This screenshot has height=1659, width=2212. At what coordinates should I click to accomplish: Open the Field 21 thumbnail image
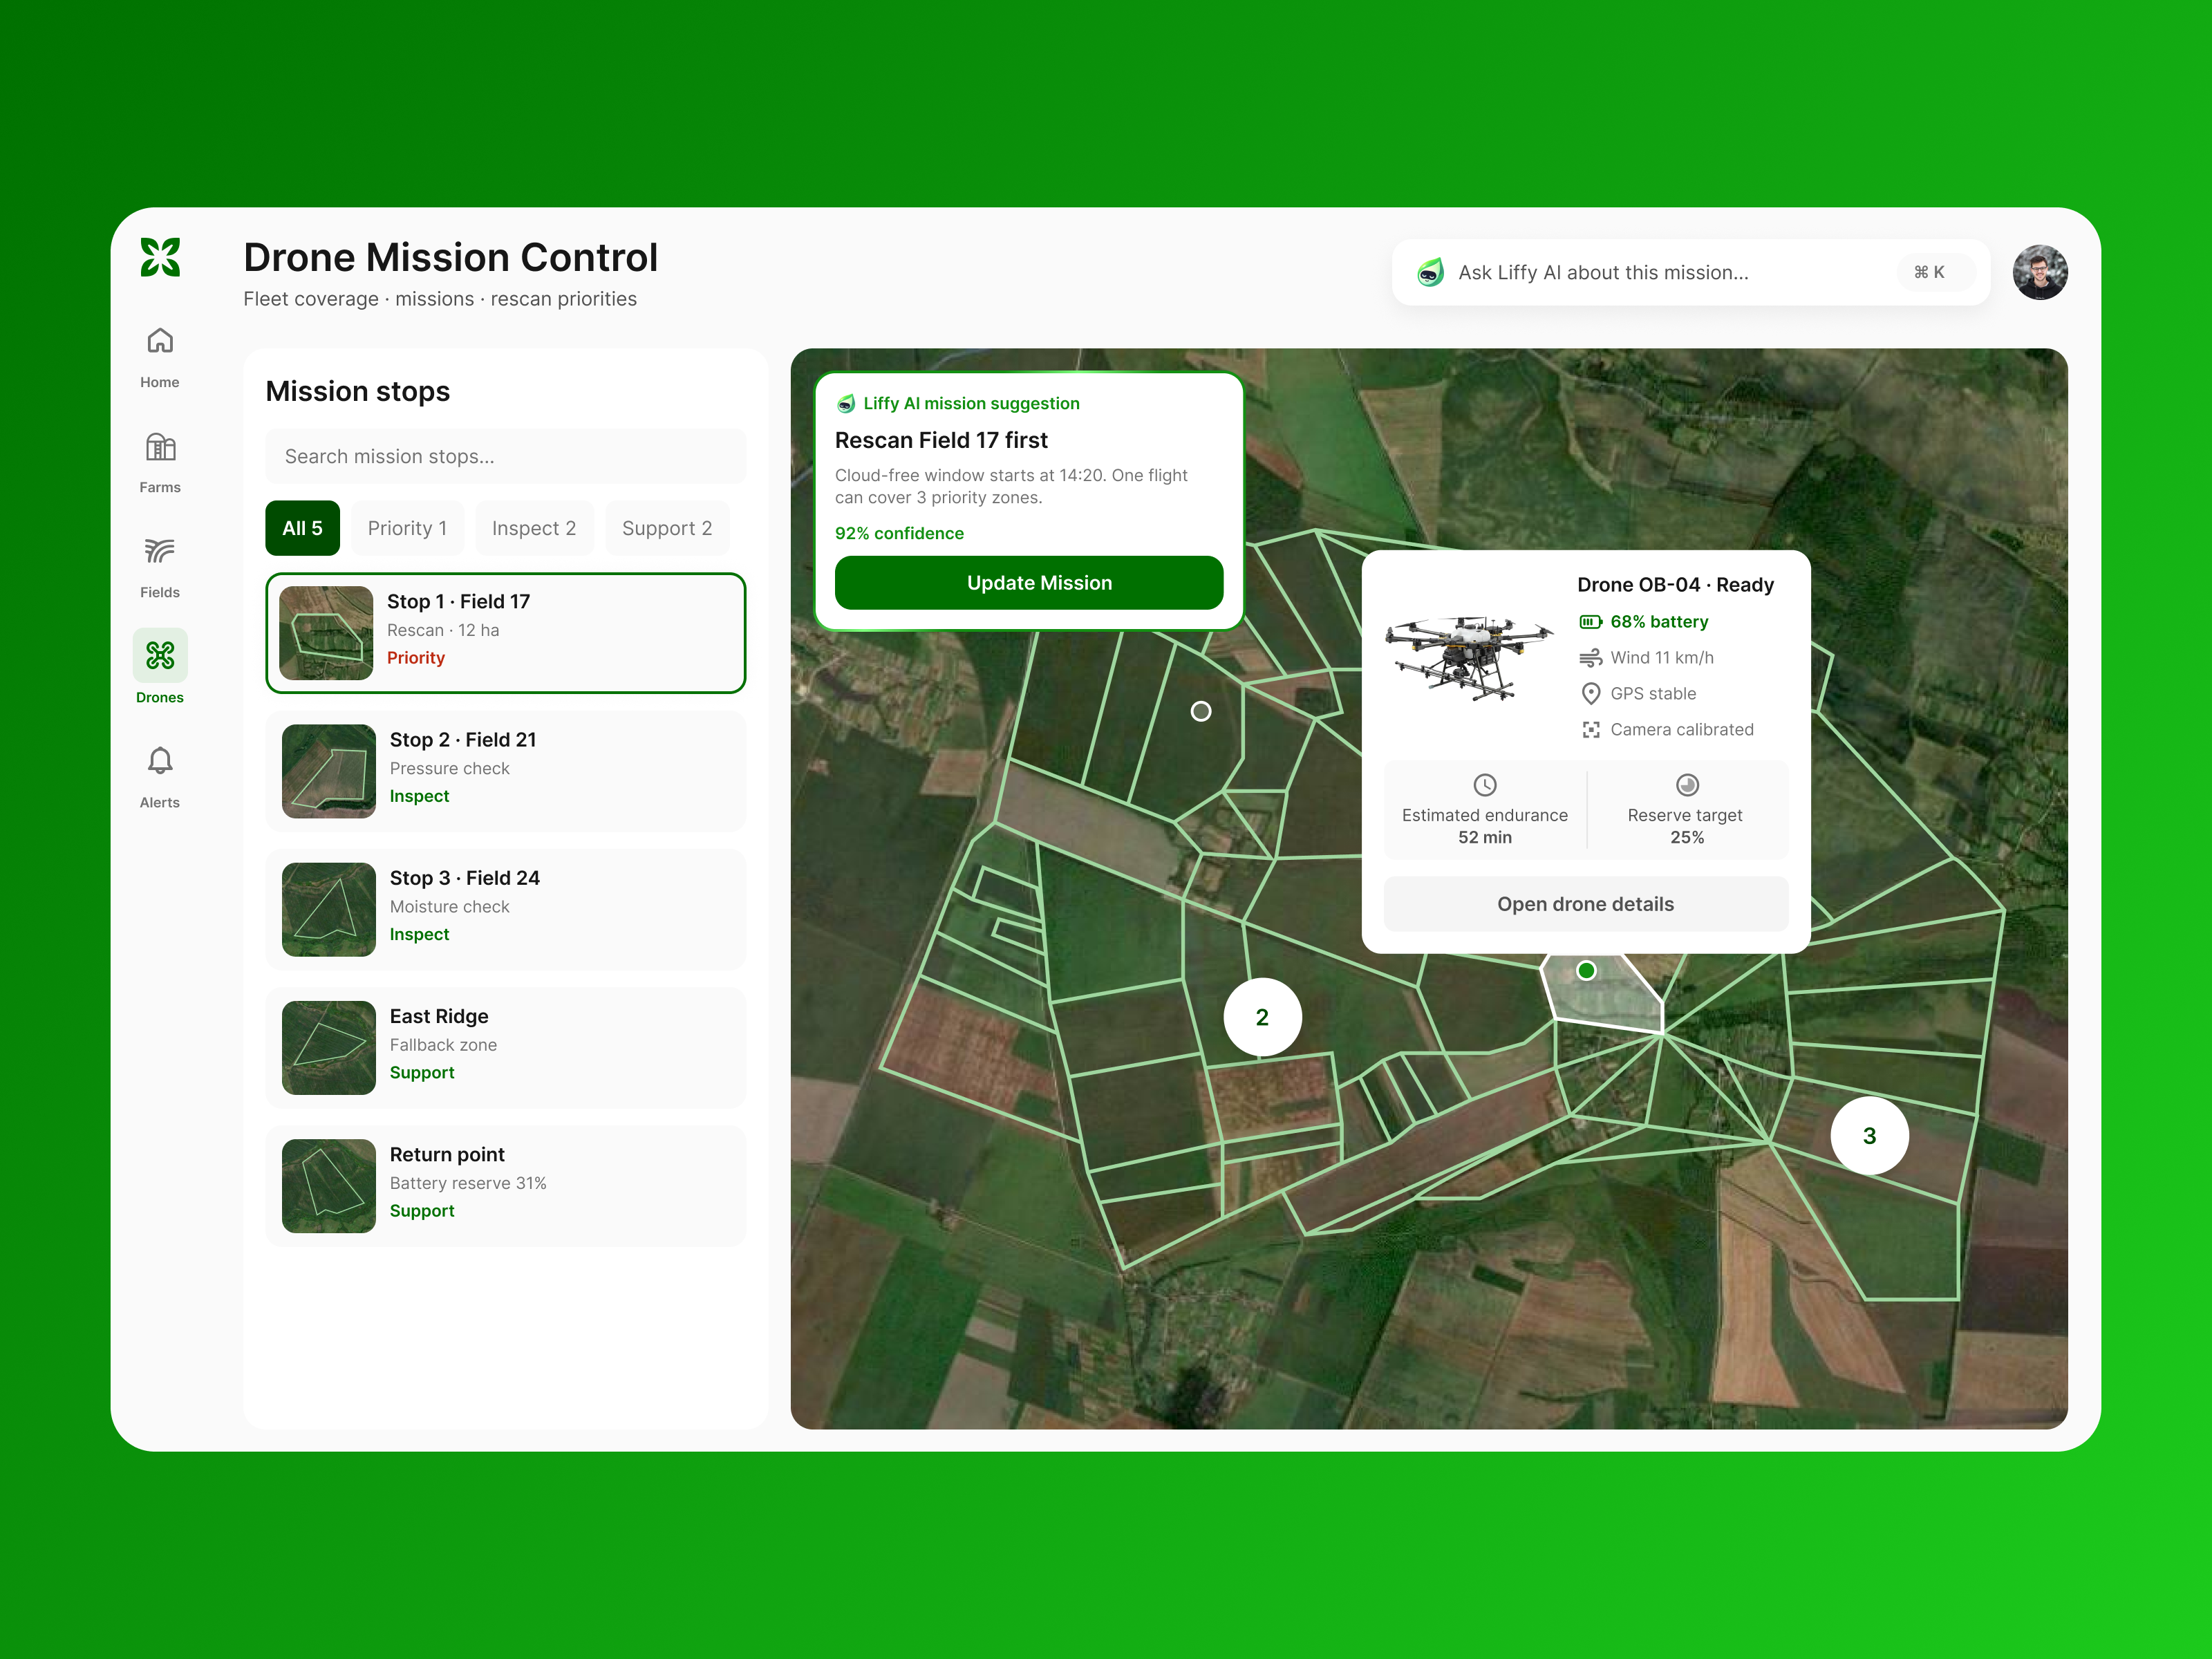coord(329,771)
